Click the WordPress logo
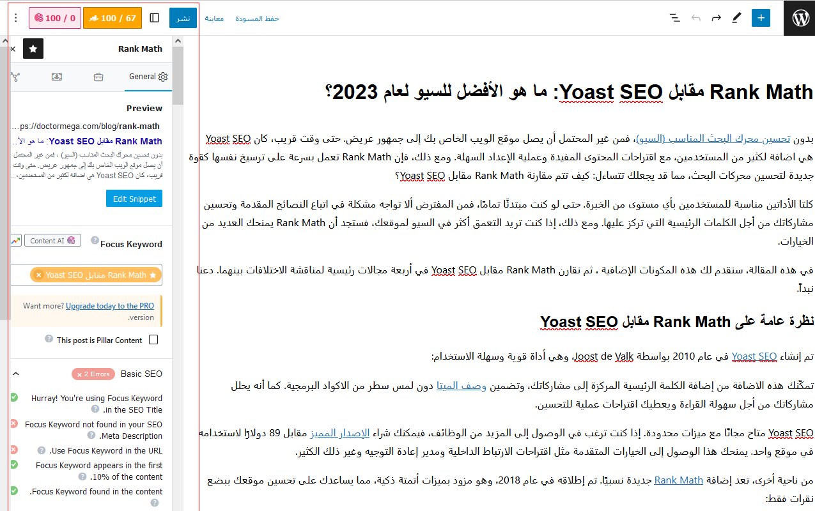 tap(799, 17)
